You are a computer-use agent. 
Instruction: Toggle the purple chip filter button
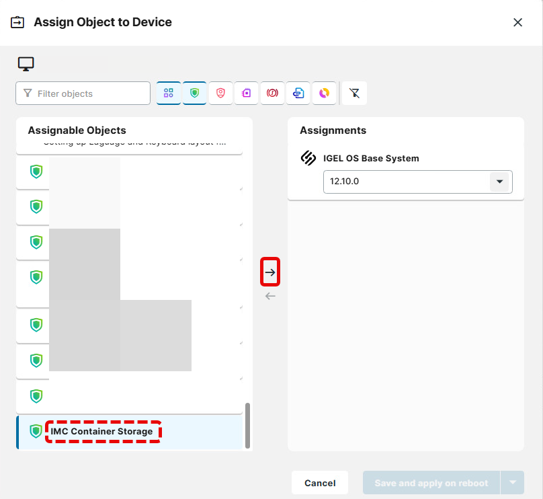point(246,93)
